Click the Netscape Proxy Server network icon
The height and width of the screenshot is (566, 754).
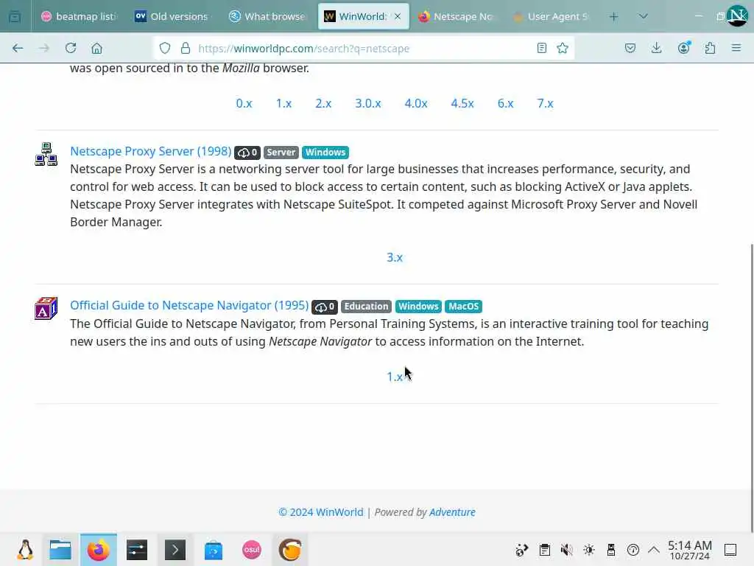coord(46,154)
